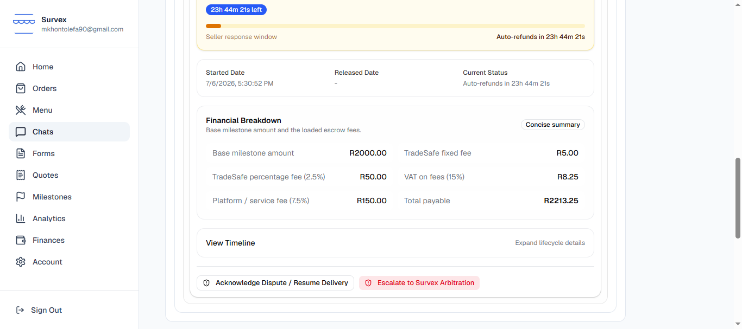Click TradeSafe percentage fee (2.5%) label
The height and width of the screenshot is (329, 742).
(269, 177)
